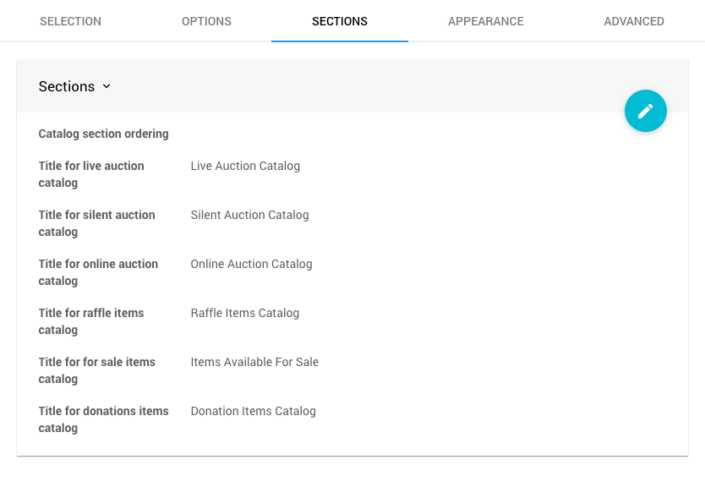Go to the Appearance tab

click(x=485, y=21)
